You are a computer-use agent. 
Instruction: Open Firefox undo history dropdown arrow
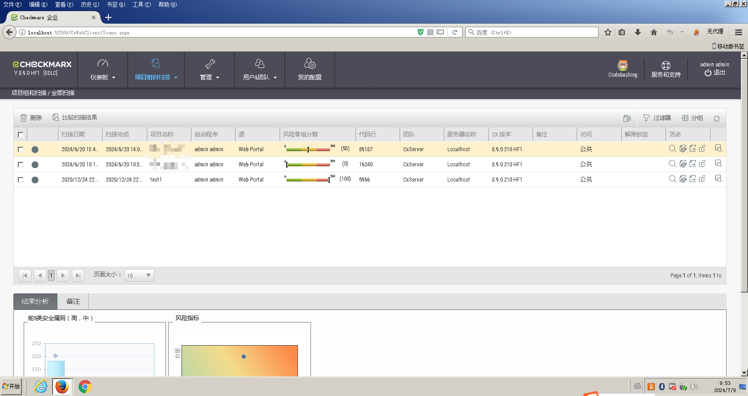coord(682,32)
